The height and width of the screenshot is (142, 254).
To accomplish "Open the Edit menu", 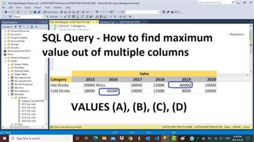I will coord(11,8).
